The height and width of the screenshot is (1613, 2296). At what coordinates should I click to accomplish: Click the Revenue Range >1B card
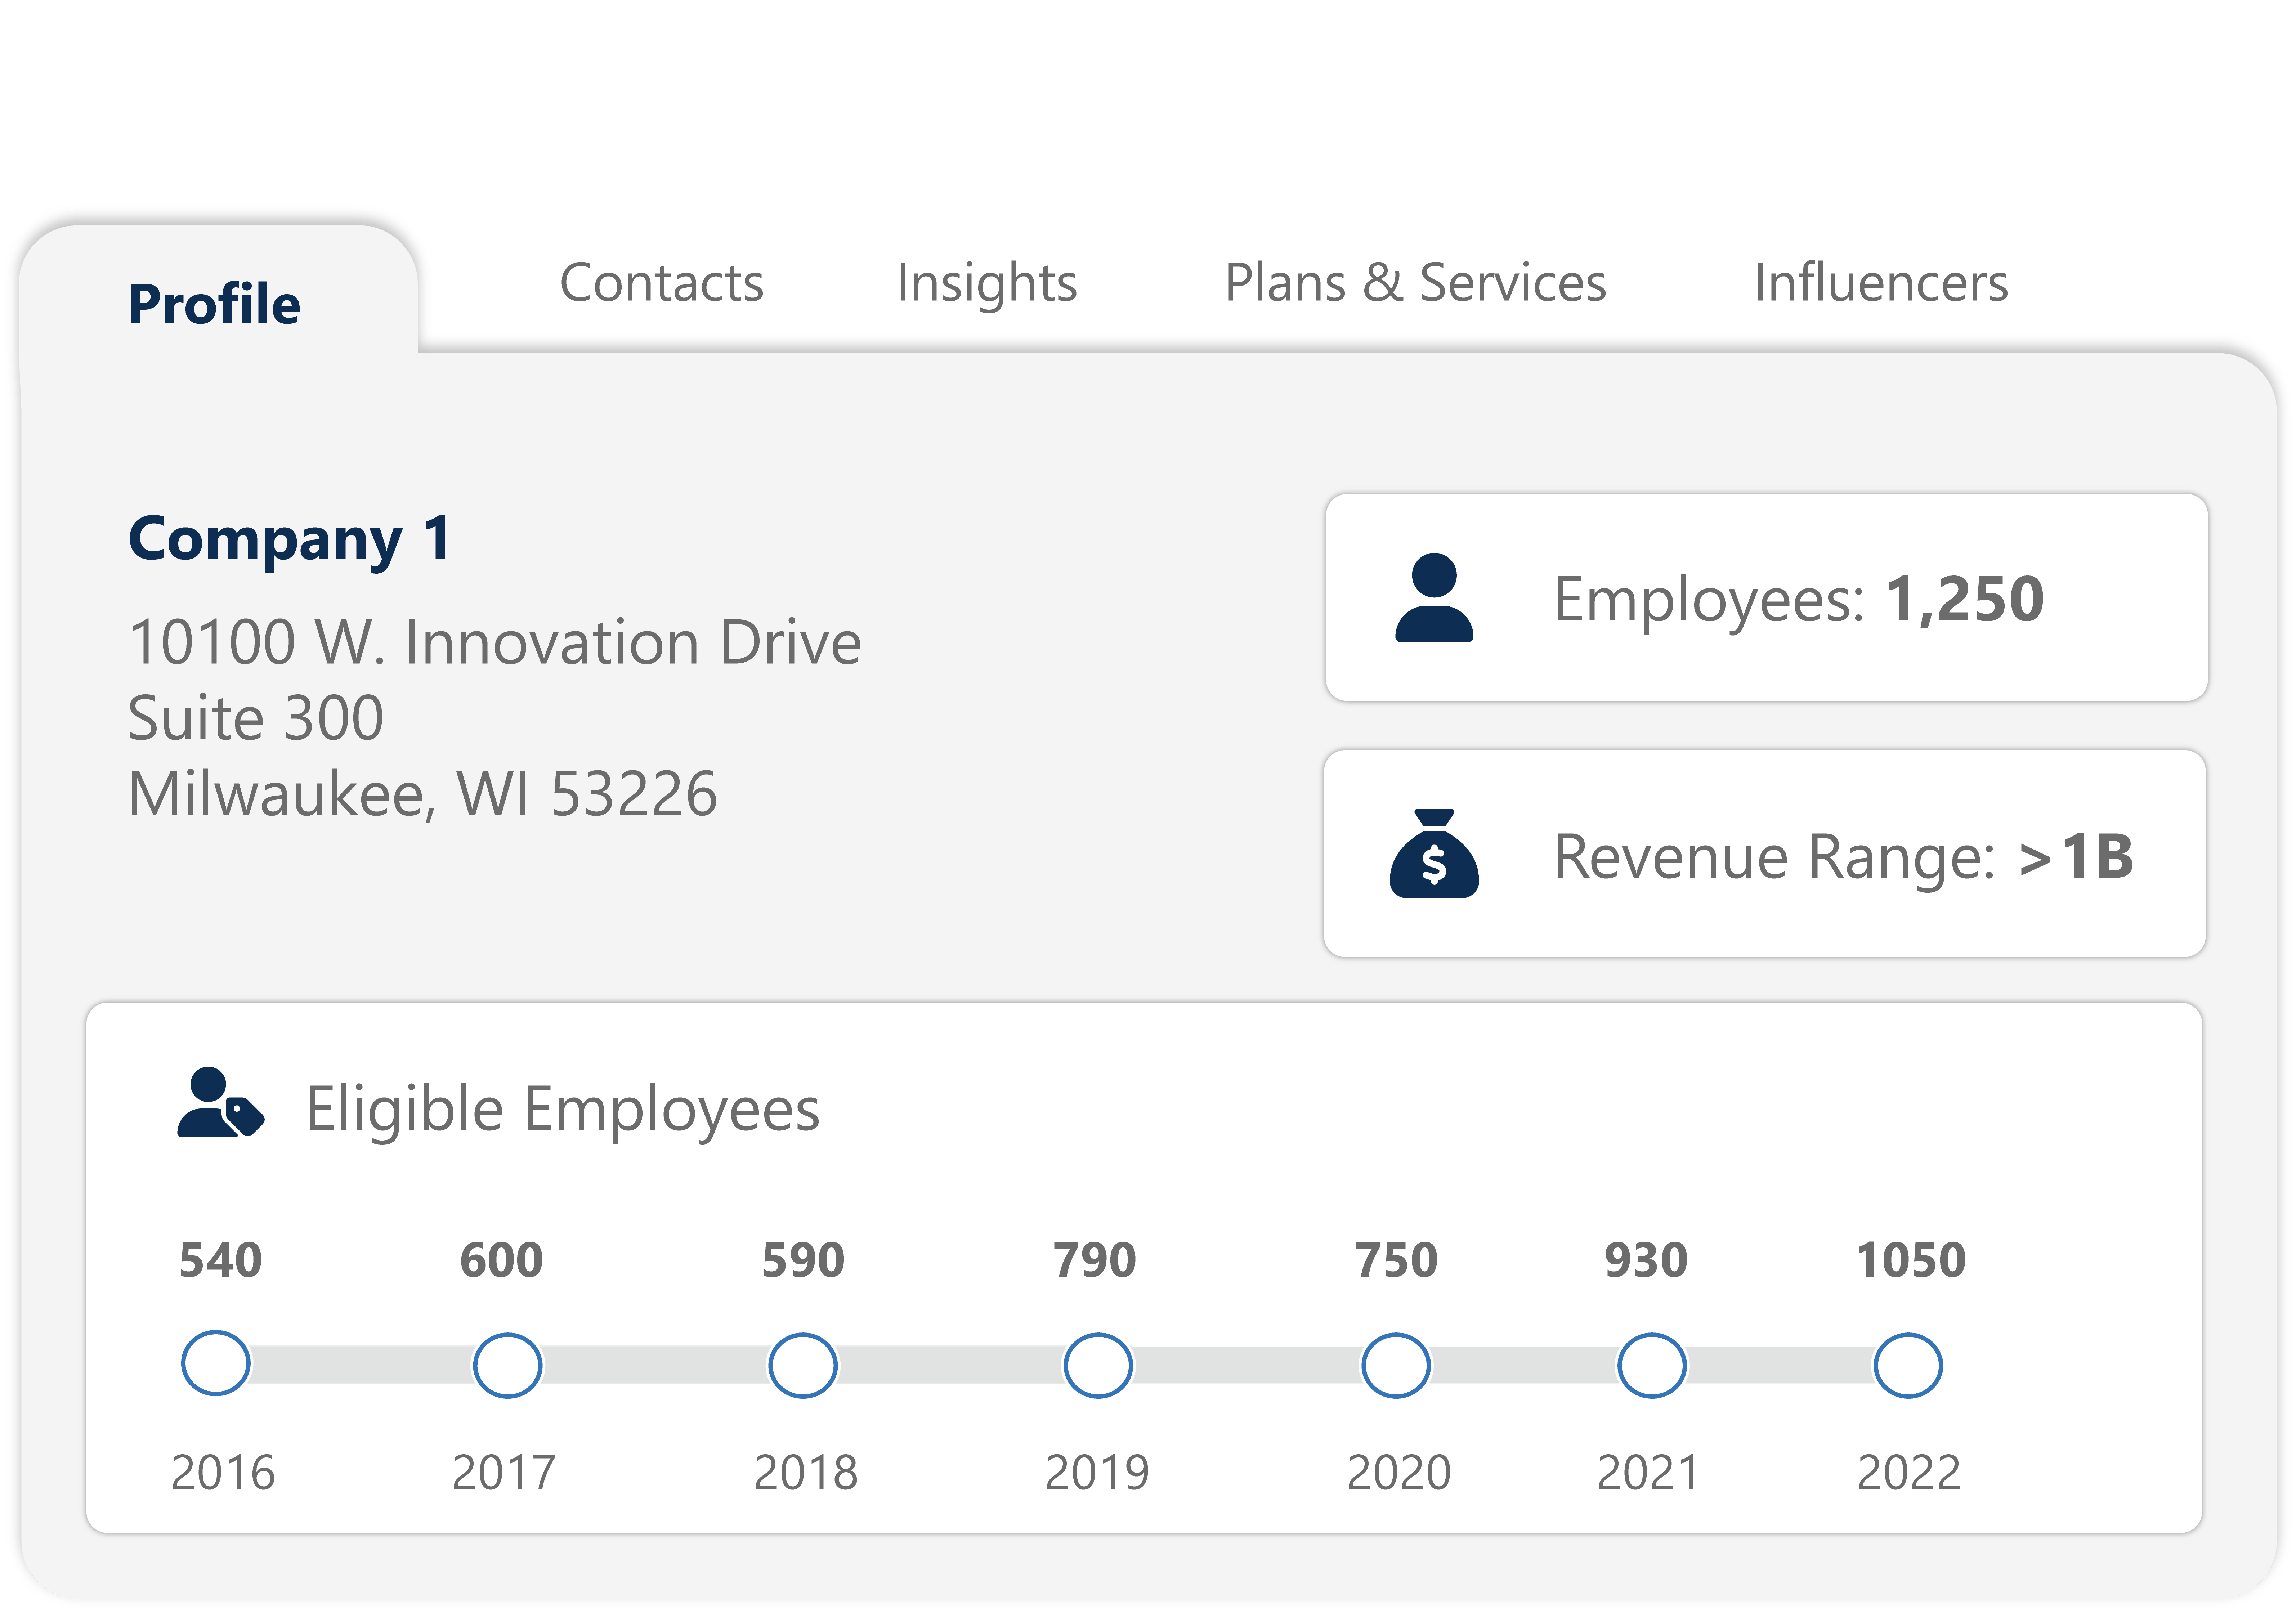1766,854
